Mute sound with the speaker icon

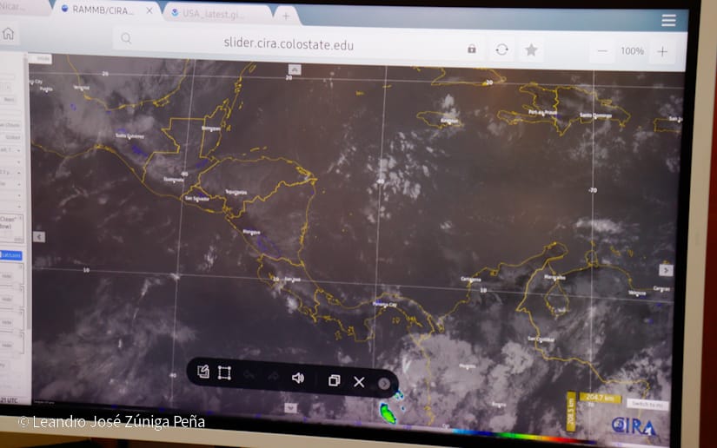tap(298, 377)
